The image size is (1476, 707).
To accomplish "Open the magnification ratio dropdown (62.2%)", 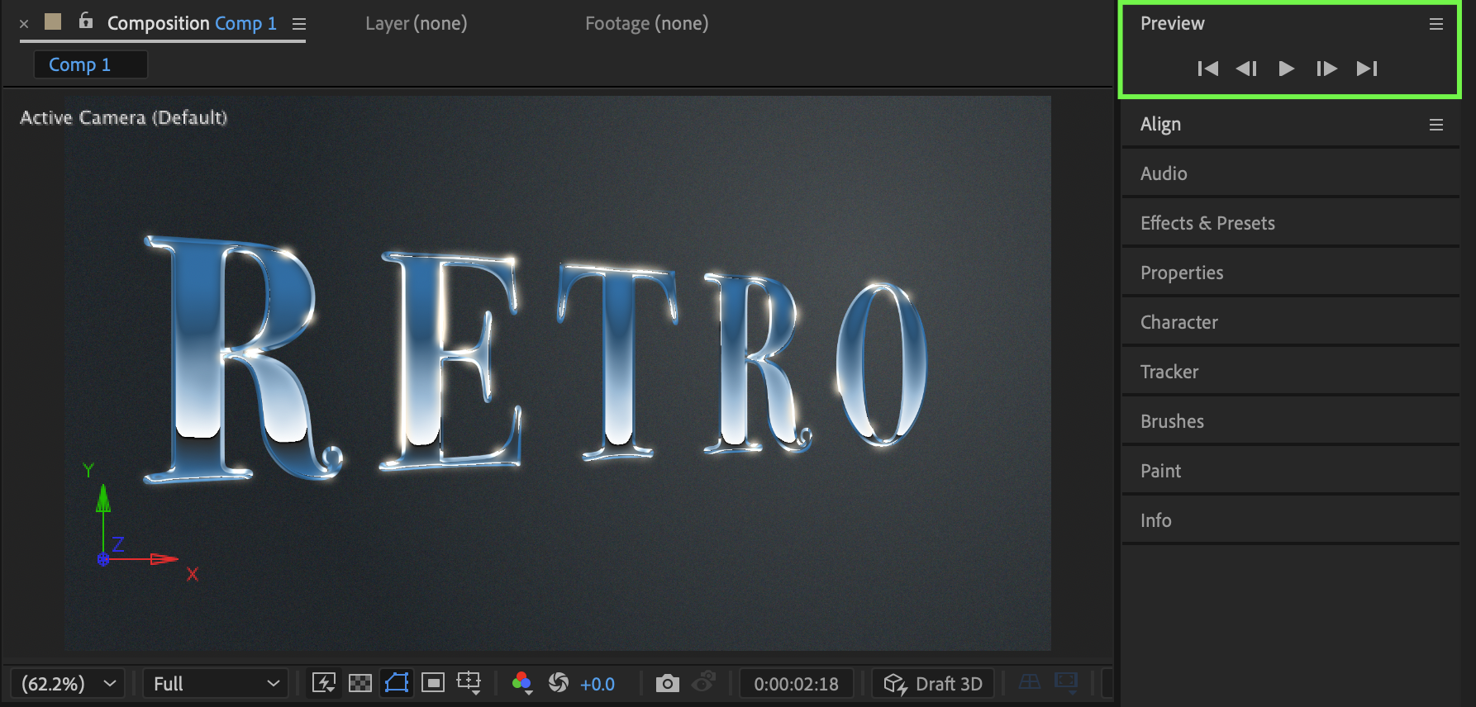I will pyautogui.click(x=68, y=683).
